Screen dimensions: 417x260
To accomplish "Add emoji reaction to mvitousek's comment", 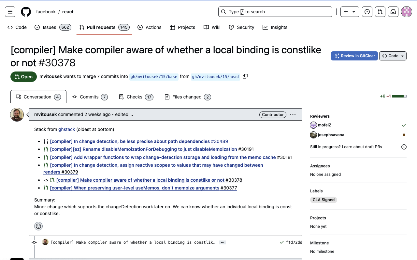I will [x=38, y=226].
